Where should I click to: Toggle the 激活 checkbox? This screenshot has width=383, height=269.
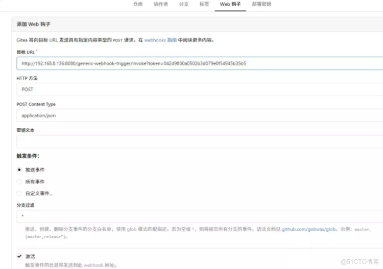[x=19, y=256]
